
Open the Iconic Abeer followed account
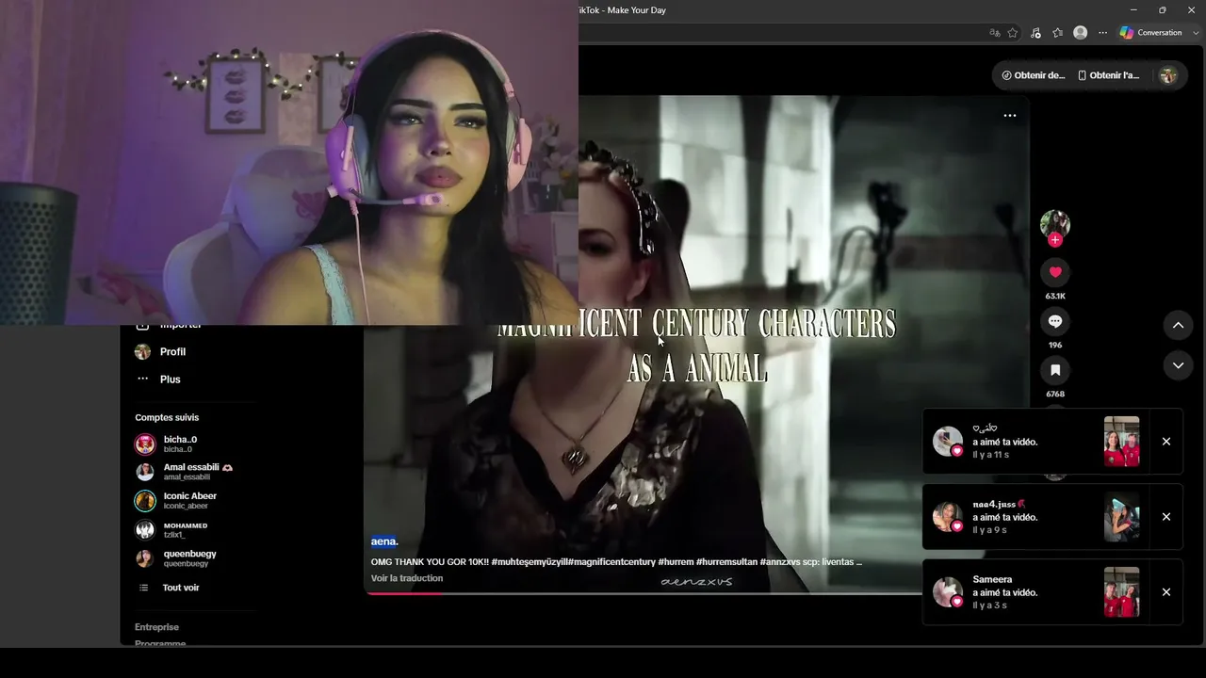(x=175, y=501)
